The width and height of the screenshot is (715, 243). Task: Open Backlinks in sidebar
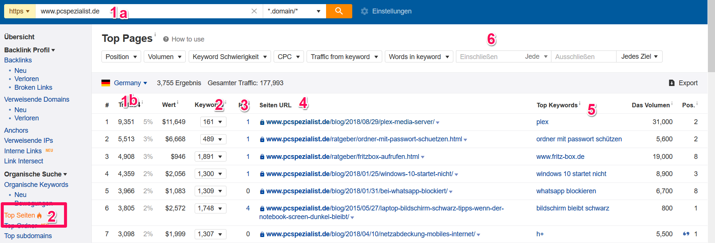pos(18,60)
